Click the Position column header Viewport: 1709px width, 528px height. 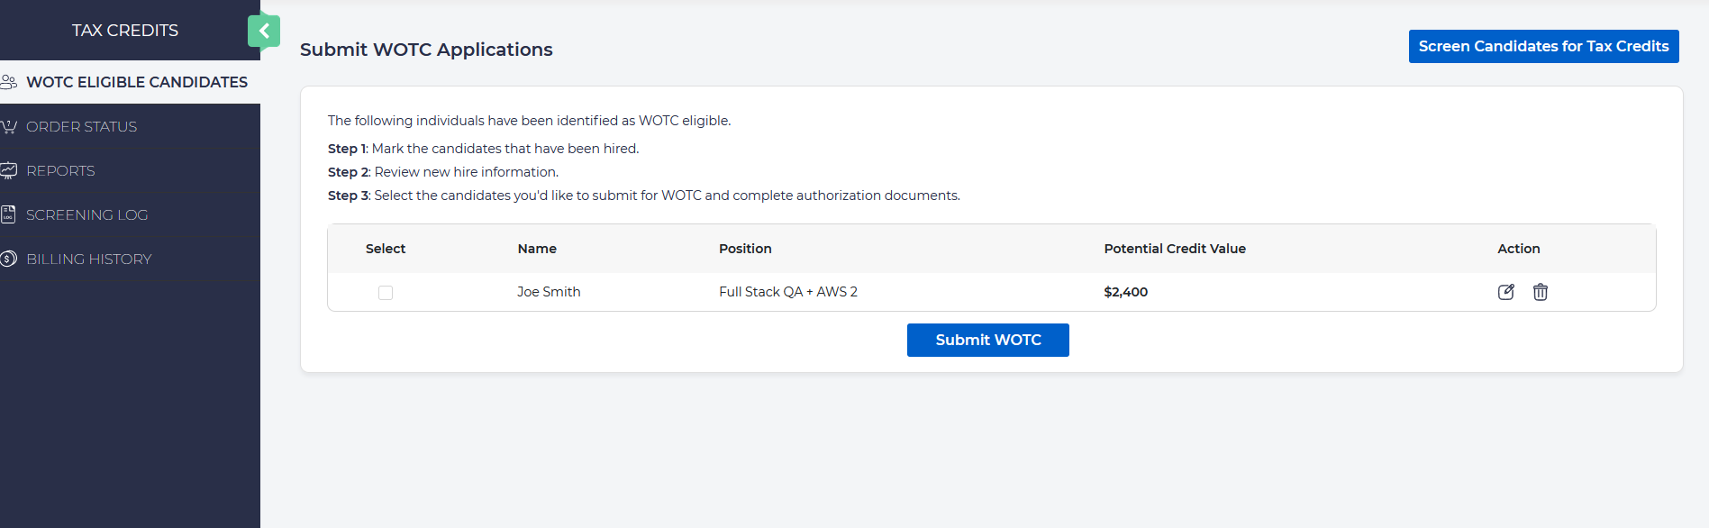tap(745, 249)
